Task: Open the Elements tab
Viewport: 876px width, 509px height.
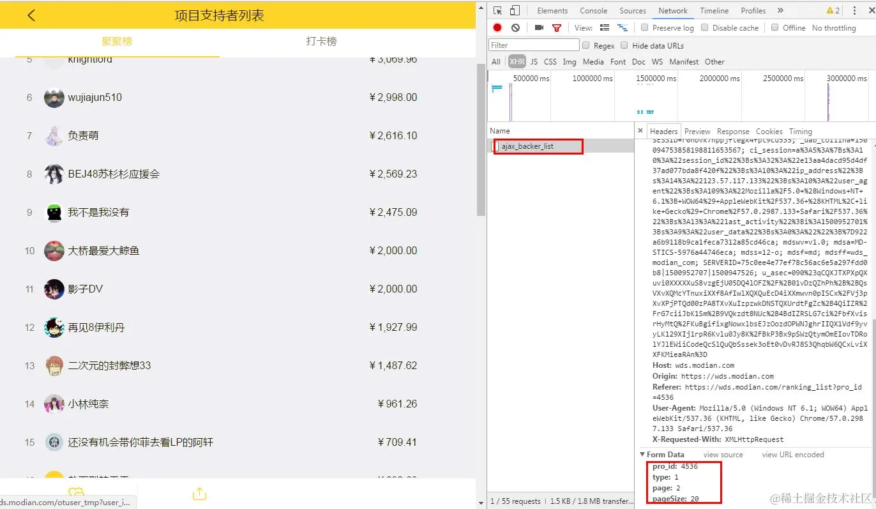Action: click(552, 11)
